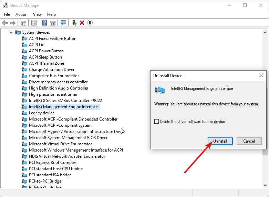The image size is (269, 197).
Task: Click the icon beside High precision event timer
Action: 24,94
